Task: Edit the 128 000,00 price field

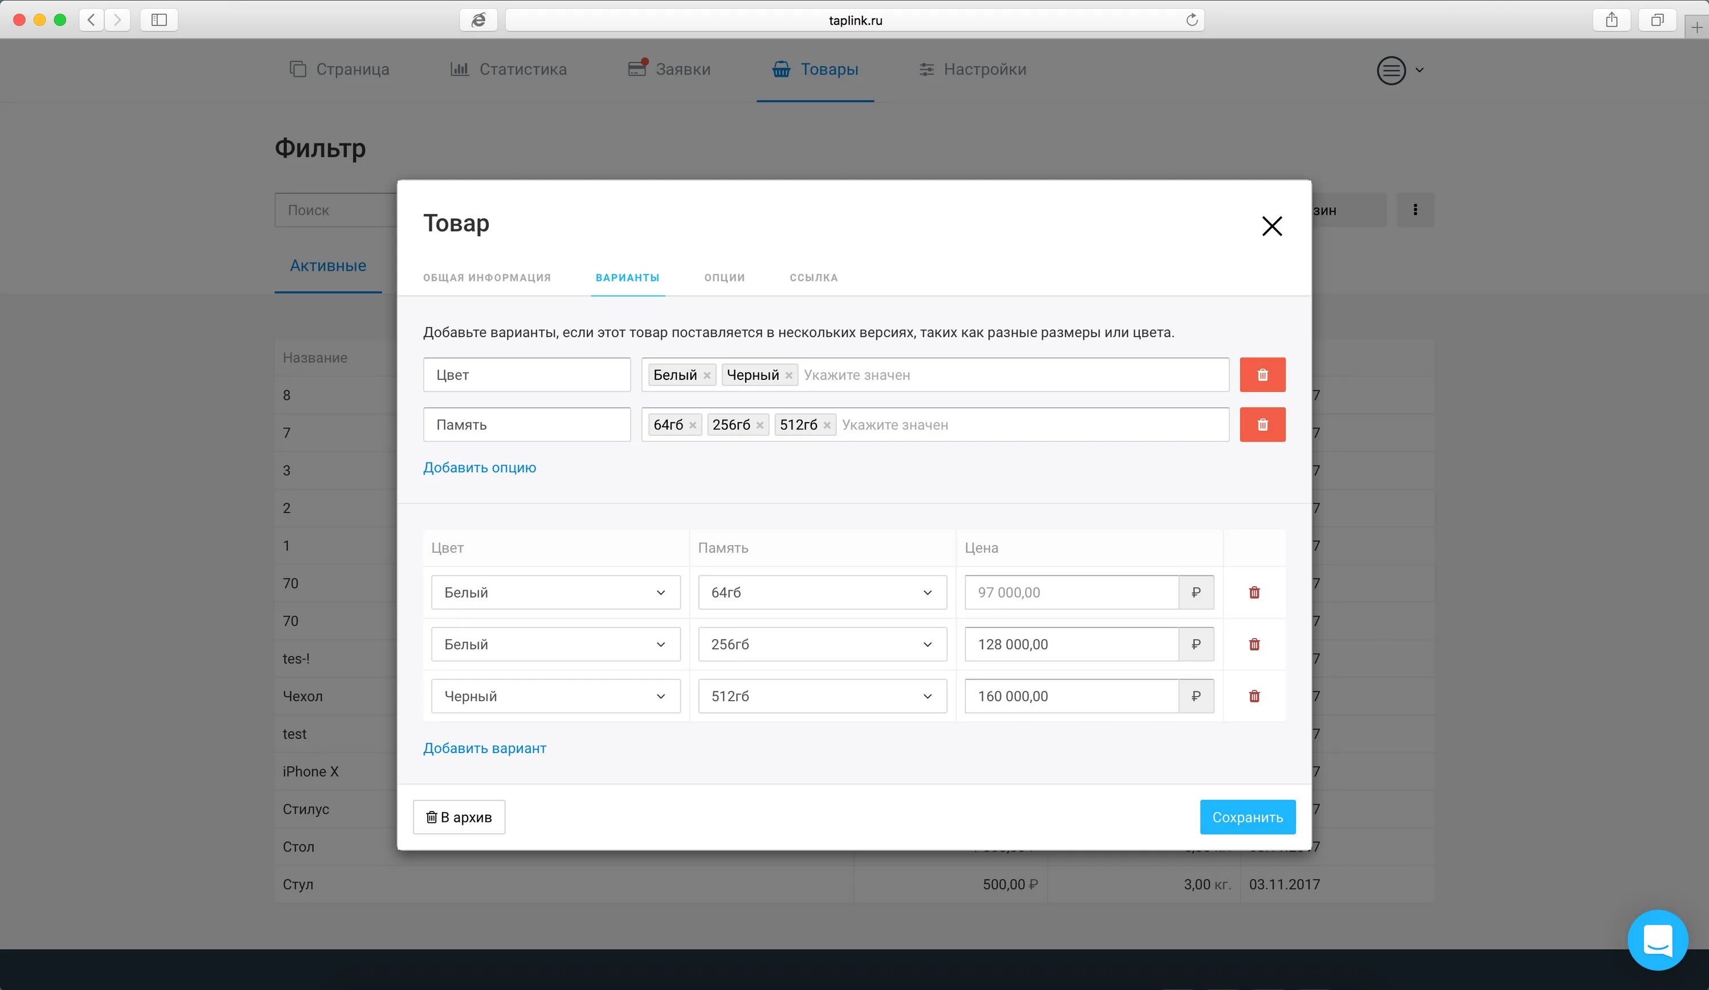Action: tap(1072, 644)
